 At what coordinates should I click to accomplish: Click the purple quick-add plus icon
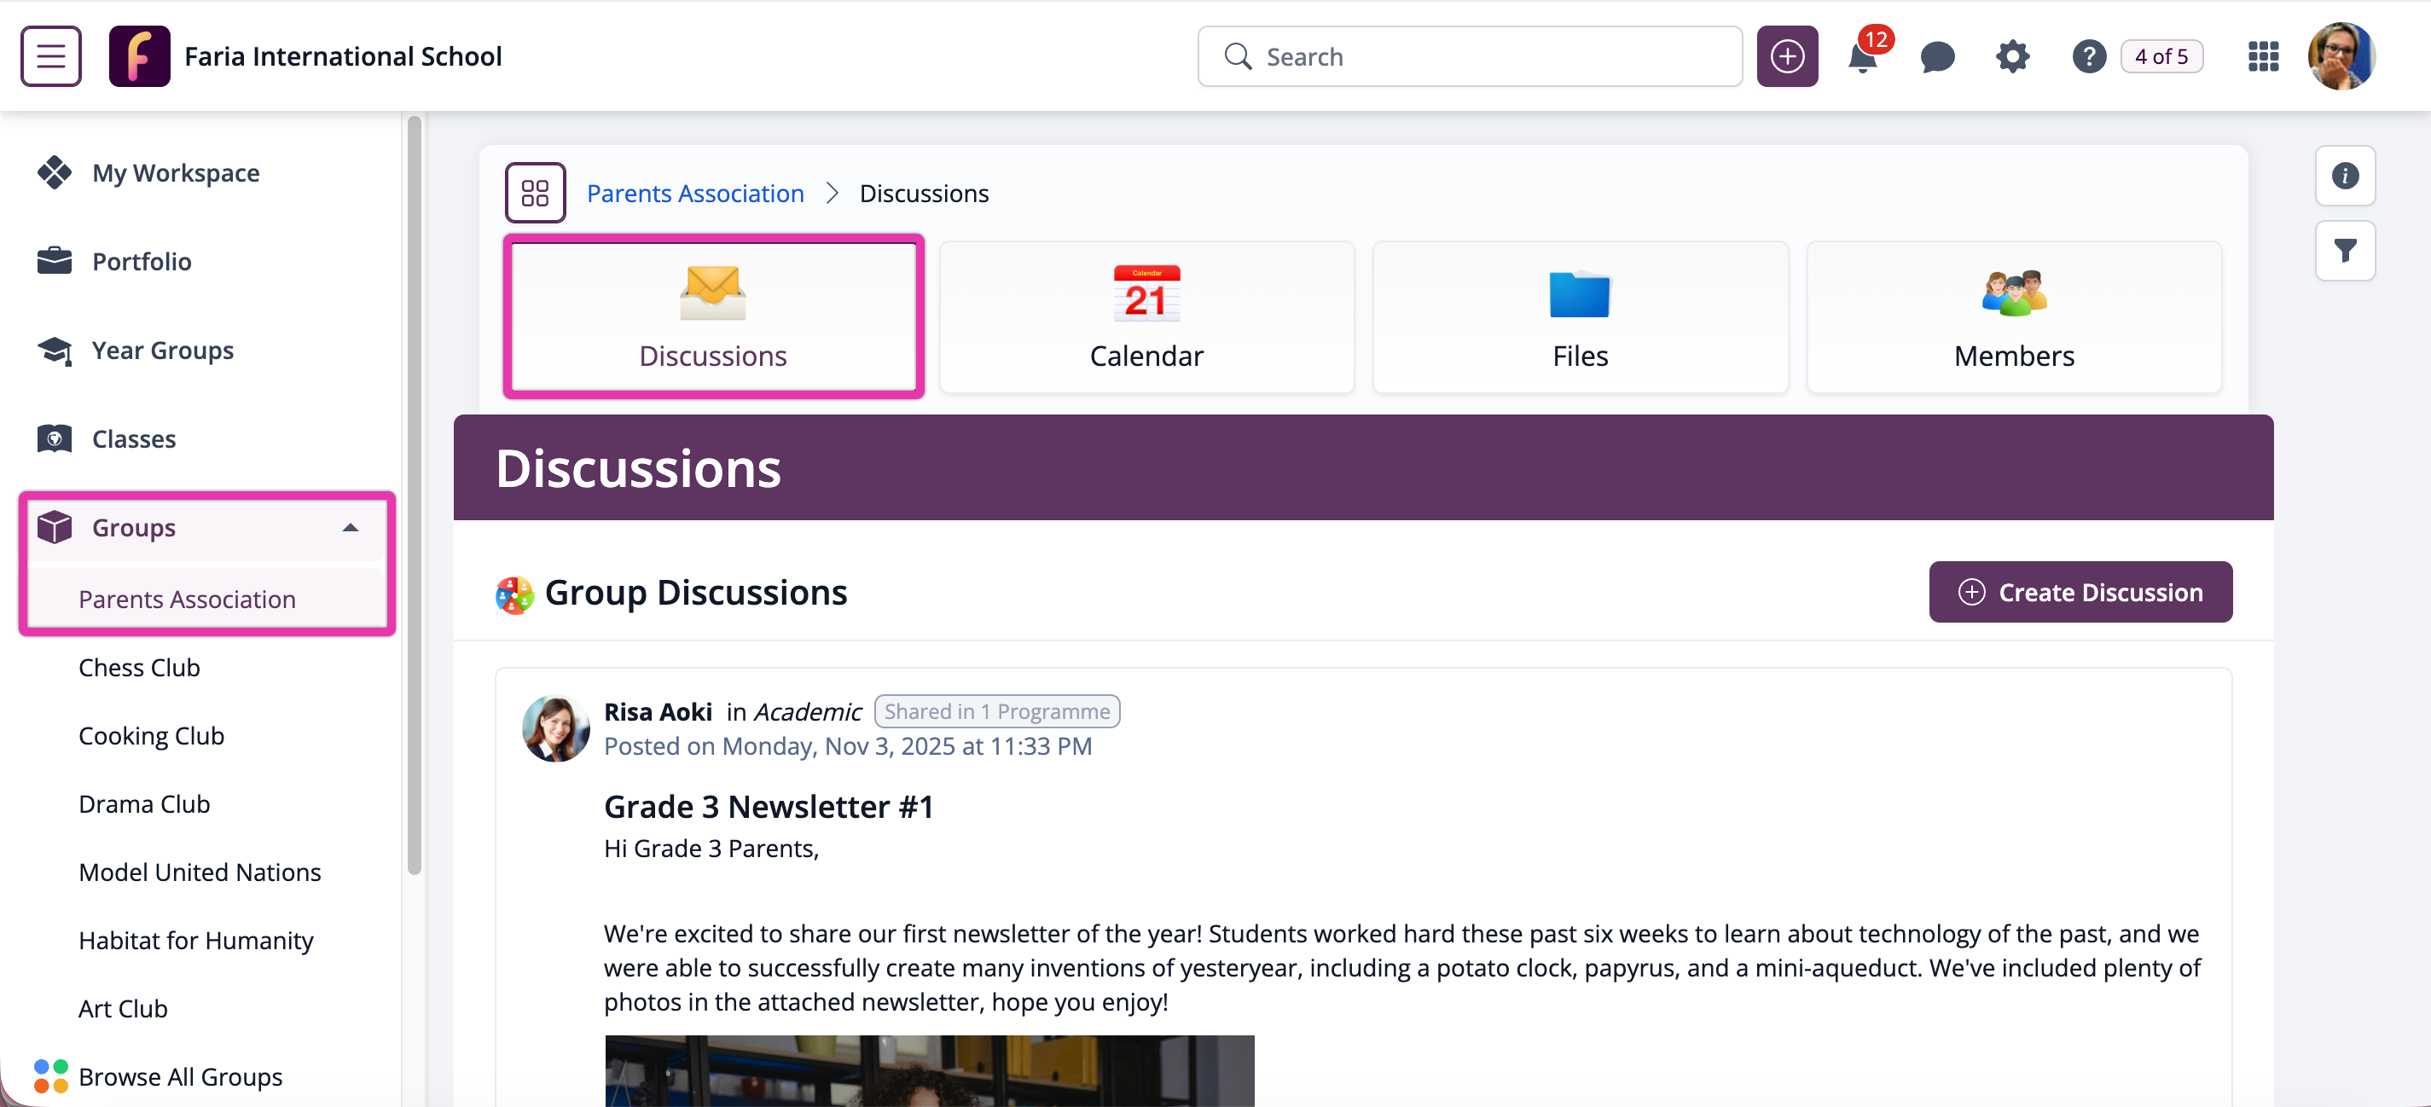1786,56
